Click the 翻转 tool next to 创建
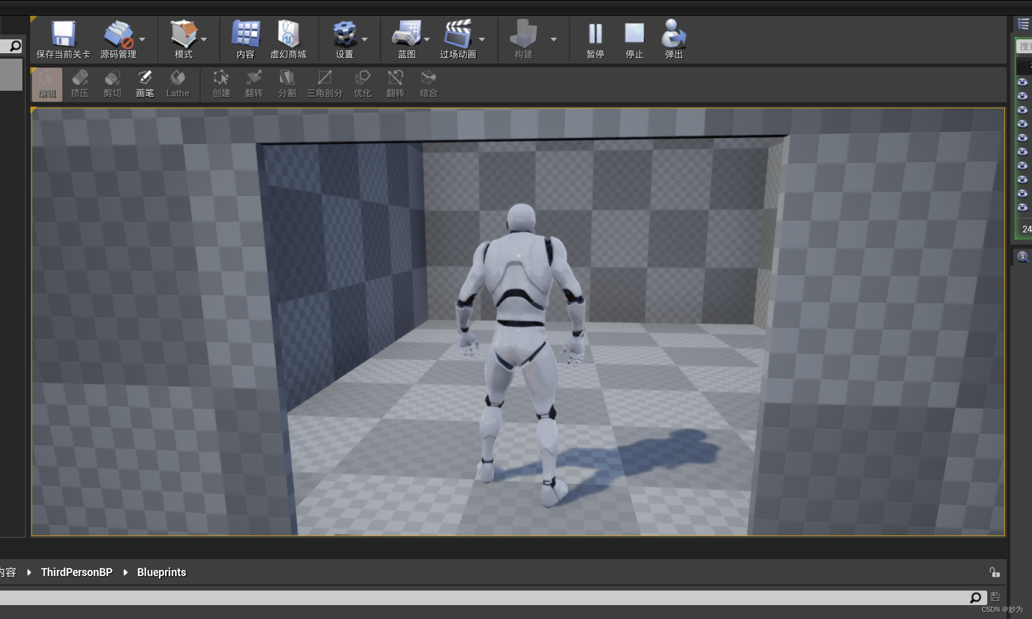1032x619 pixels. point(254,84)
